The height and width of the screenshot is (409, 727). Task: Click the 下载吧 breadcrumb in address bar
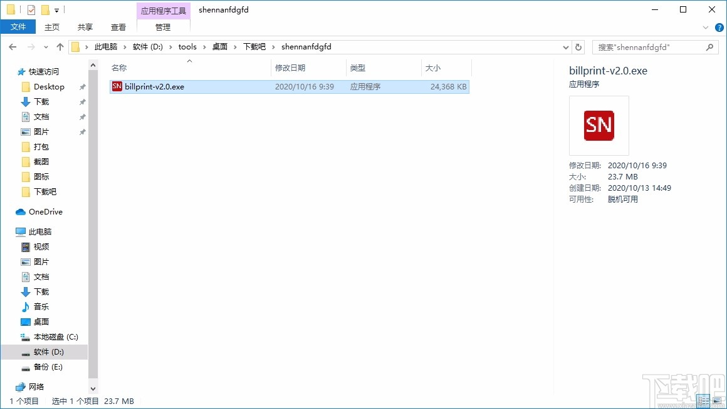point(254,46)
